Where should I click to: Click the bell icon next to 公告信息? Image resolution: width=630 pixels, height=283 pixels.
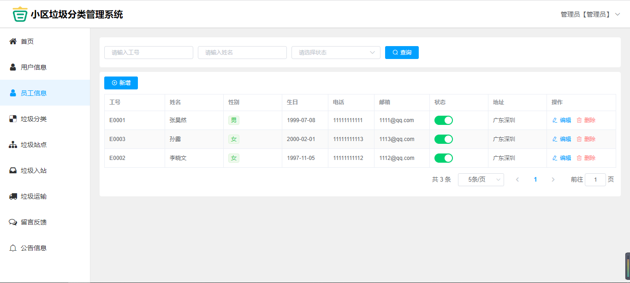point(13,248)
